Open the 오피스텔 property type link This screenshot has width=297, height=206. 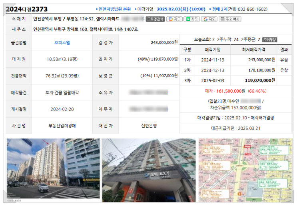pos(62,43)
